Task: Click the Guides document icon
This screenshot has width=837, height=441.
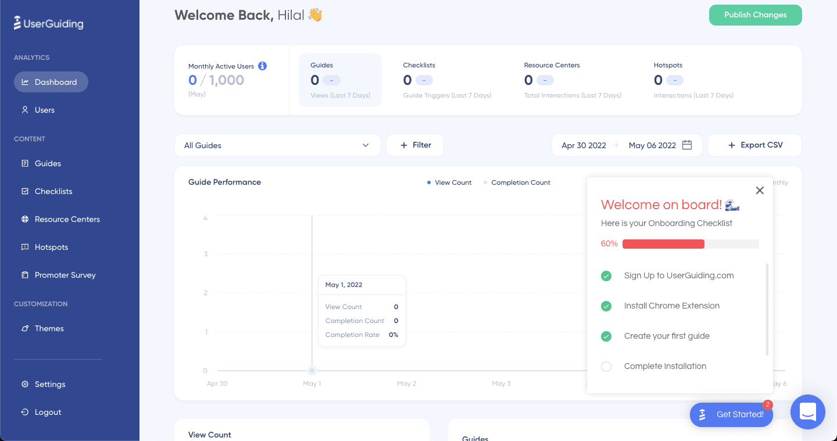Action: click(25, 163)
